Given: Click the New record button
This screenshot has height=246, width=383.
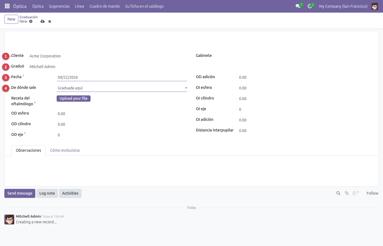Looking at the screenshot, I should 11,19.
